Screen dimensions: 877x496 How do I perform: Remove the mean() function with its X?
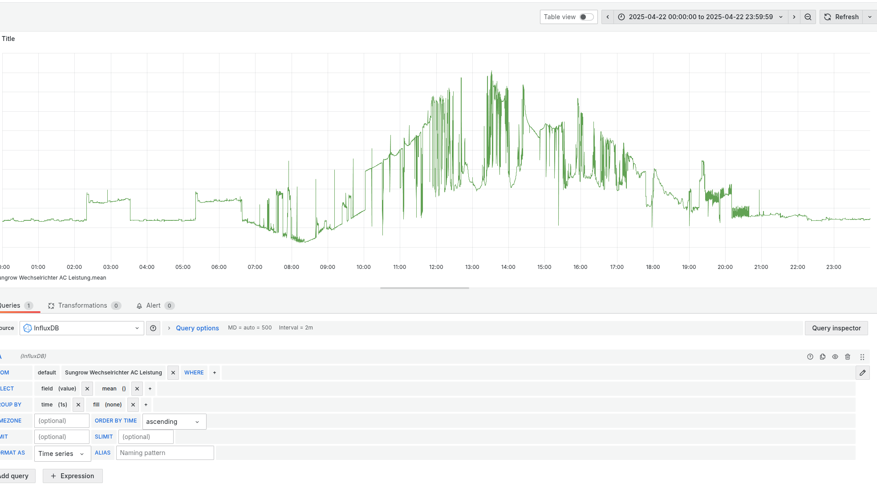tap(137, 388)
